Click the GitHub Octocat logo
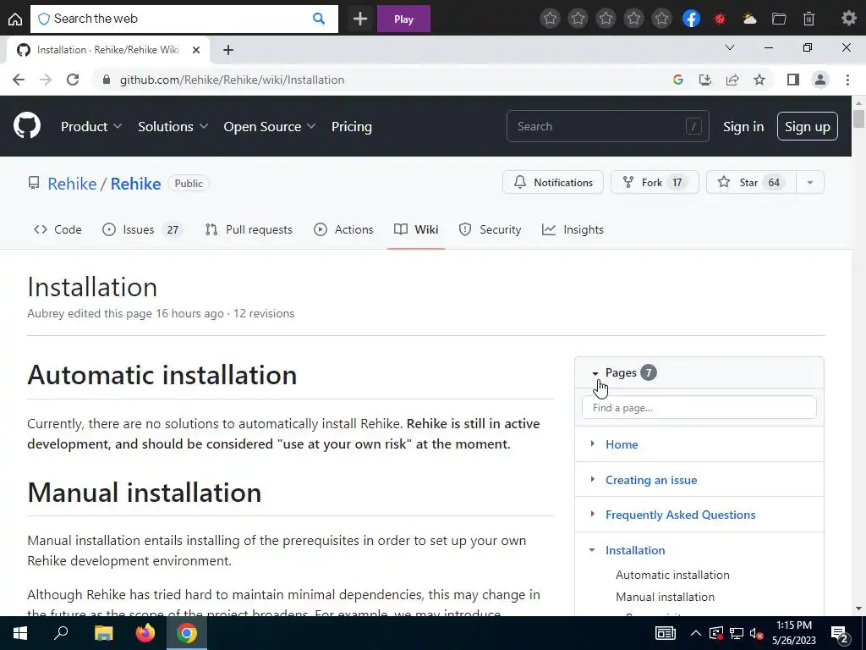Image resolution: width=866 pixels, height=650 pixels. pyautogui.click(x=26, y=126)
